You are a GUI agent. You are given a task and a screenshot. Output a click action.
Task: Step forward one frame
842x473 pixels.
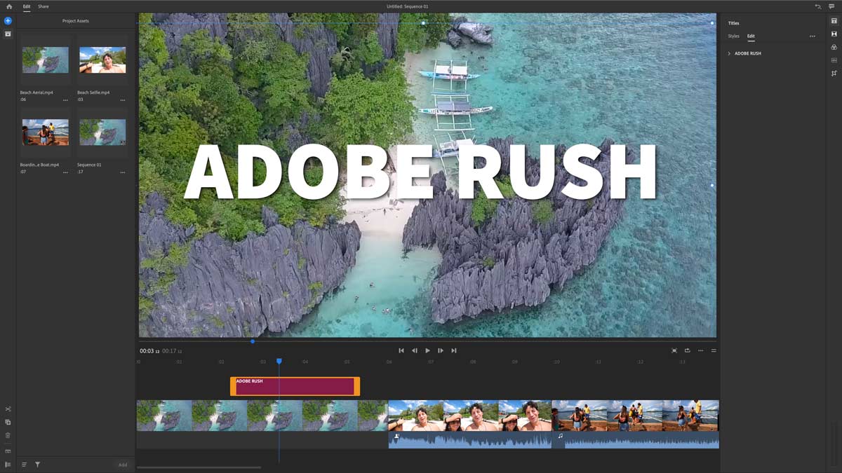pos(441,350)
